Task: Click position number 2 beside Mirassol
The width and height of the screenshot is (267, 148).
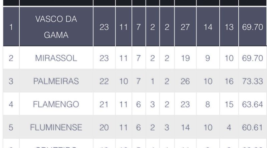Action: coord(11,58)
